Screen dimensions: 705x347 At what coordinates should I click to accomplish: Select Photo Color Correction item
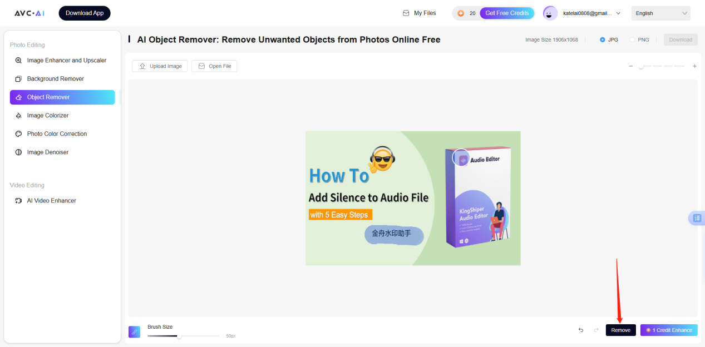62,134
